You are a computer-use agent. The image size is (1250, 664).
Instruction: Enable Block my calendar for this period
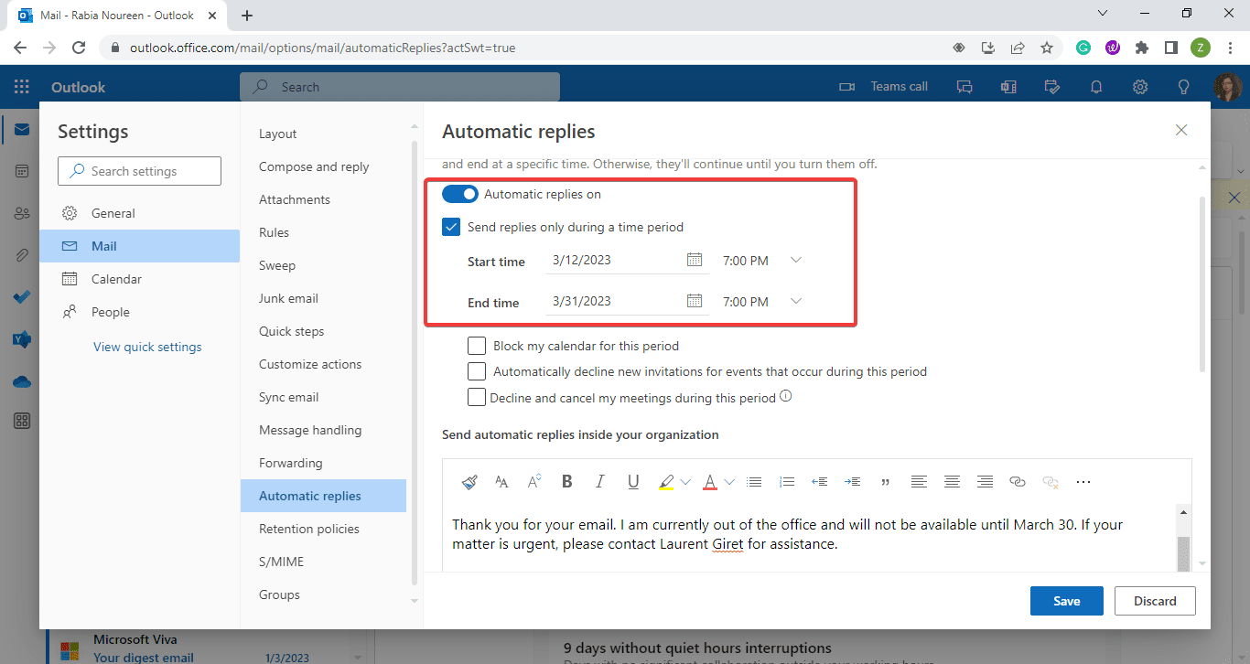[x=476, y=346]
